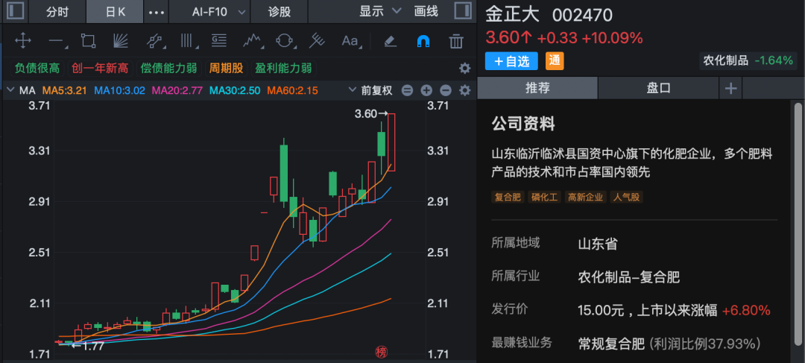Image resolution: width=805 pixels, height=363 pixels.
Task: Click the 创一年新高 tag
Action: tap(100, 69)
